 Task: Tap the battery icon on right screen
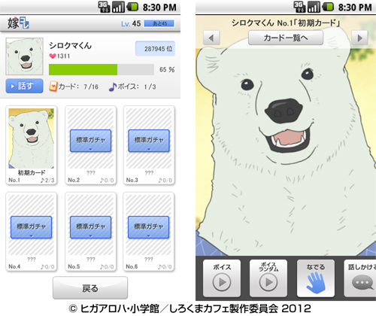pos(328,7)
